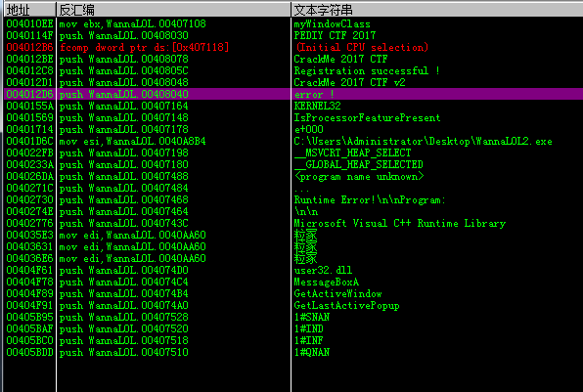This screenshot has width=583, height=392.
Task: Click the 文本字符串 column header
Action: pos(437,10)
